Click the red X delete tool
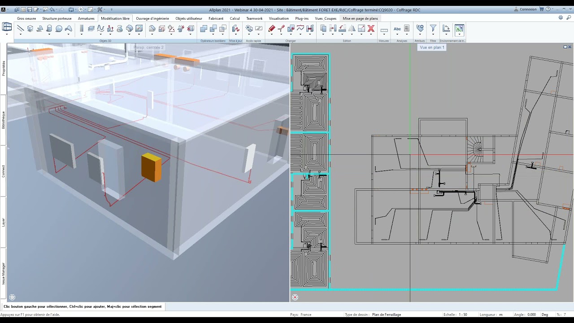 click(x=371, y=28)
